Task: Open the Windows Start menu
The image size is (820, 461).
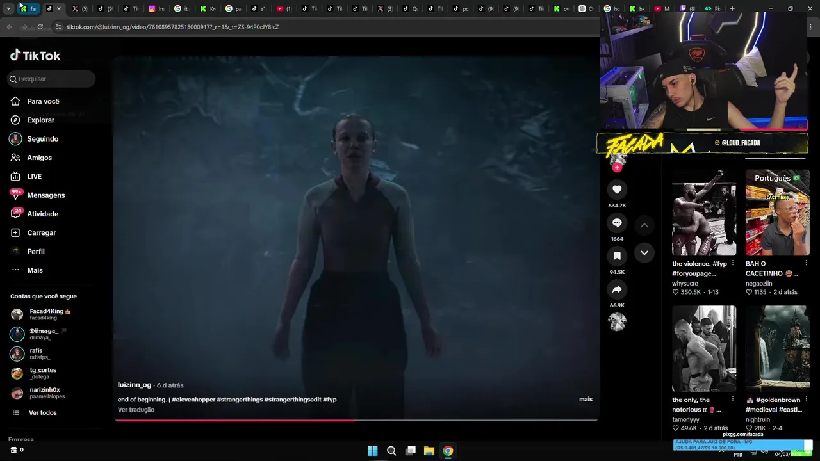Action: coord(372,451)
